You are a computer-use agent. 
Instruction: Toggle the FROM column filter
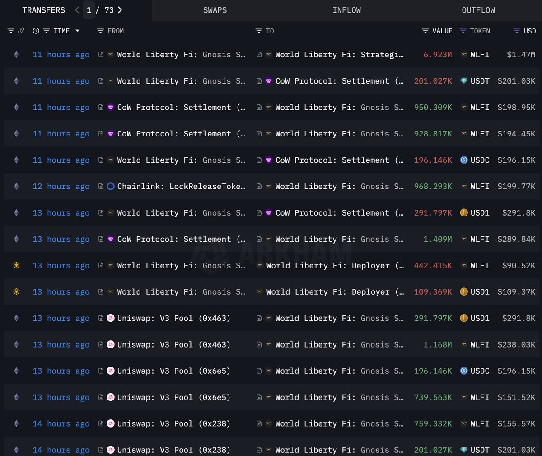click(100, 31)
